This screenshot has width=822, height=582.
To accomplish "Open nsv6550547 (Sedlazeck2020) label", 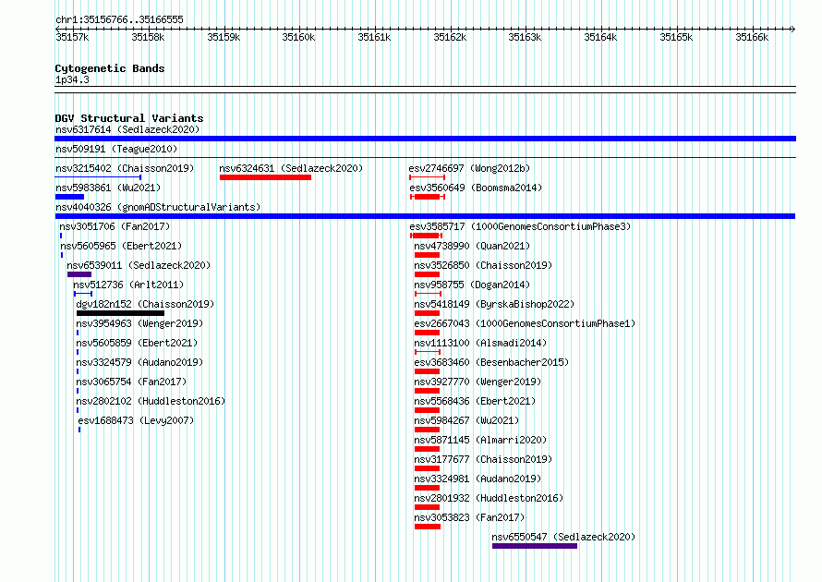I will (563, 537).
